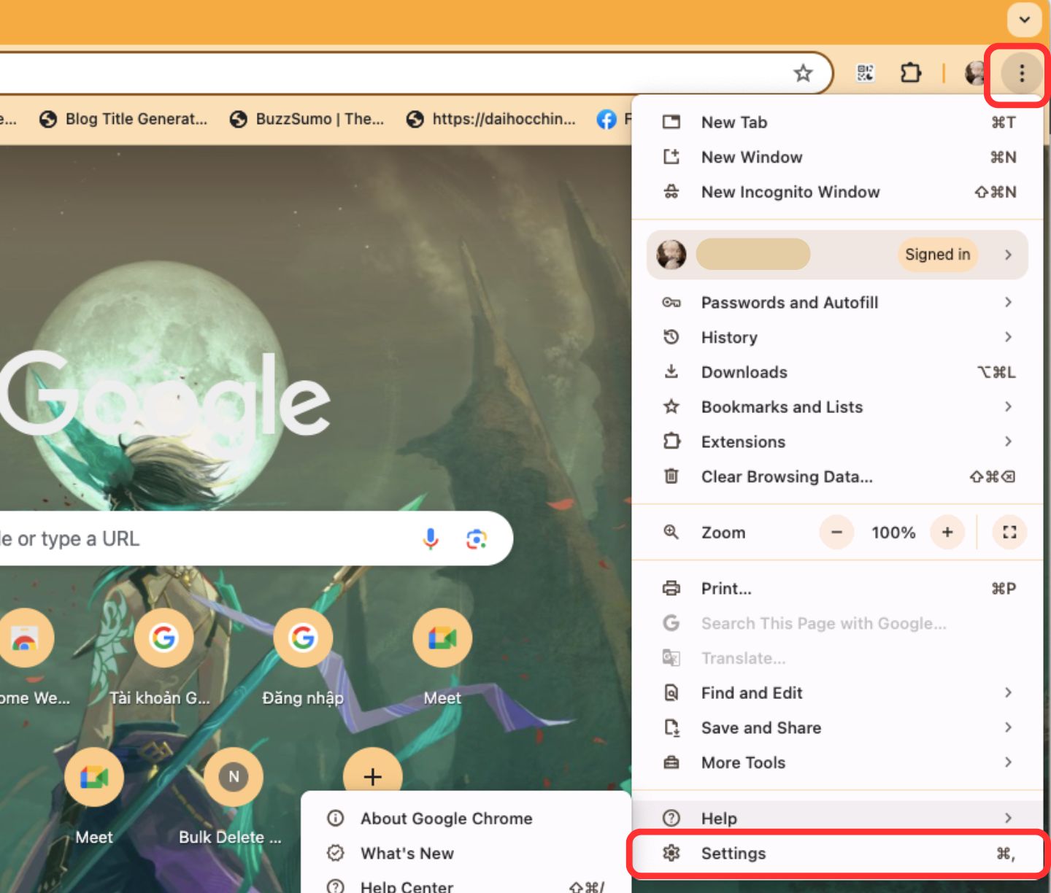Click the search or type a URL box
This screenshot has width=1051, height=893.
255,538
